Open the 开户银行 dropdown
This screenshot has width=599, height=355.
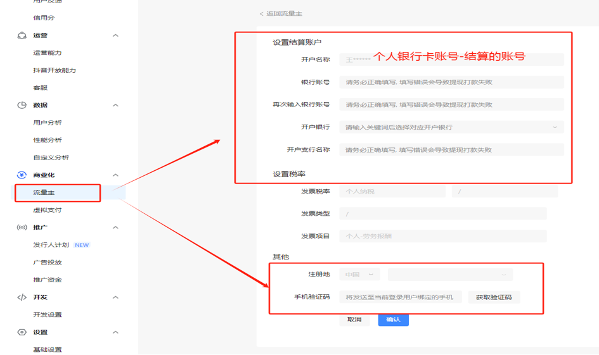tap(451, 127)
